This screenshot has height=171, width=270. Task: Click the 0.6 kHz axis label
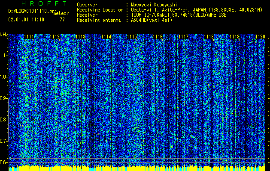tap(4, 162)
